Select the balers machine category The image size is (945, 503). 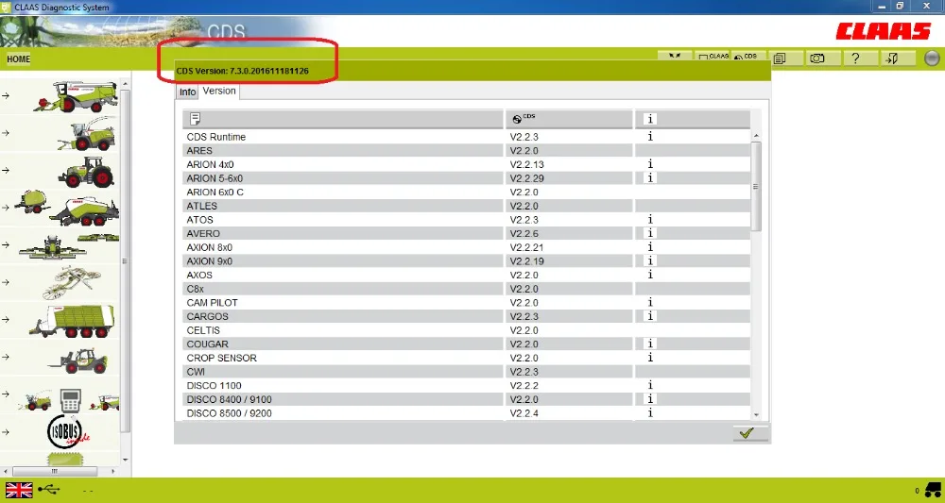pyautogui.click(x=67, y=209)
